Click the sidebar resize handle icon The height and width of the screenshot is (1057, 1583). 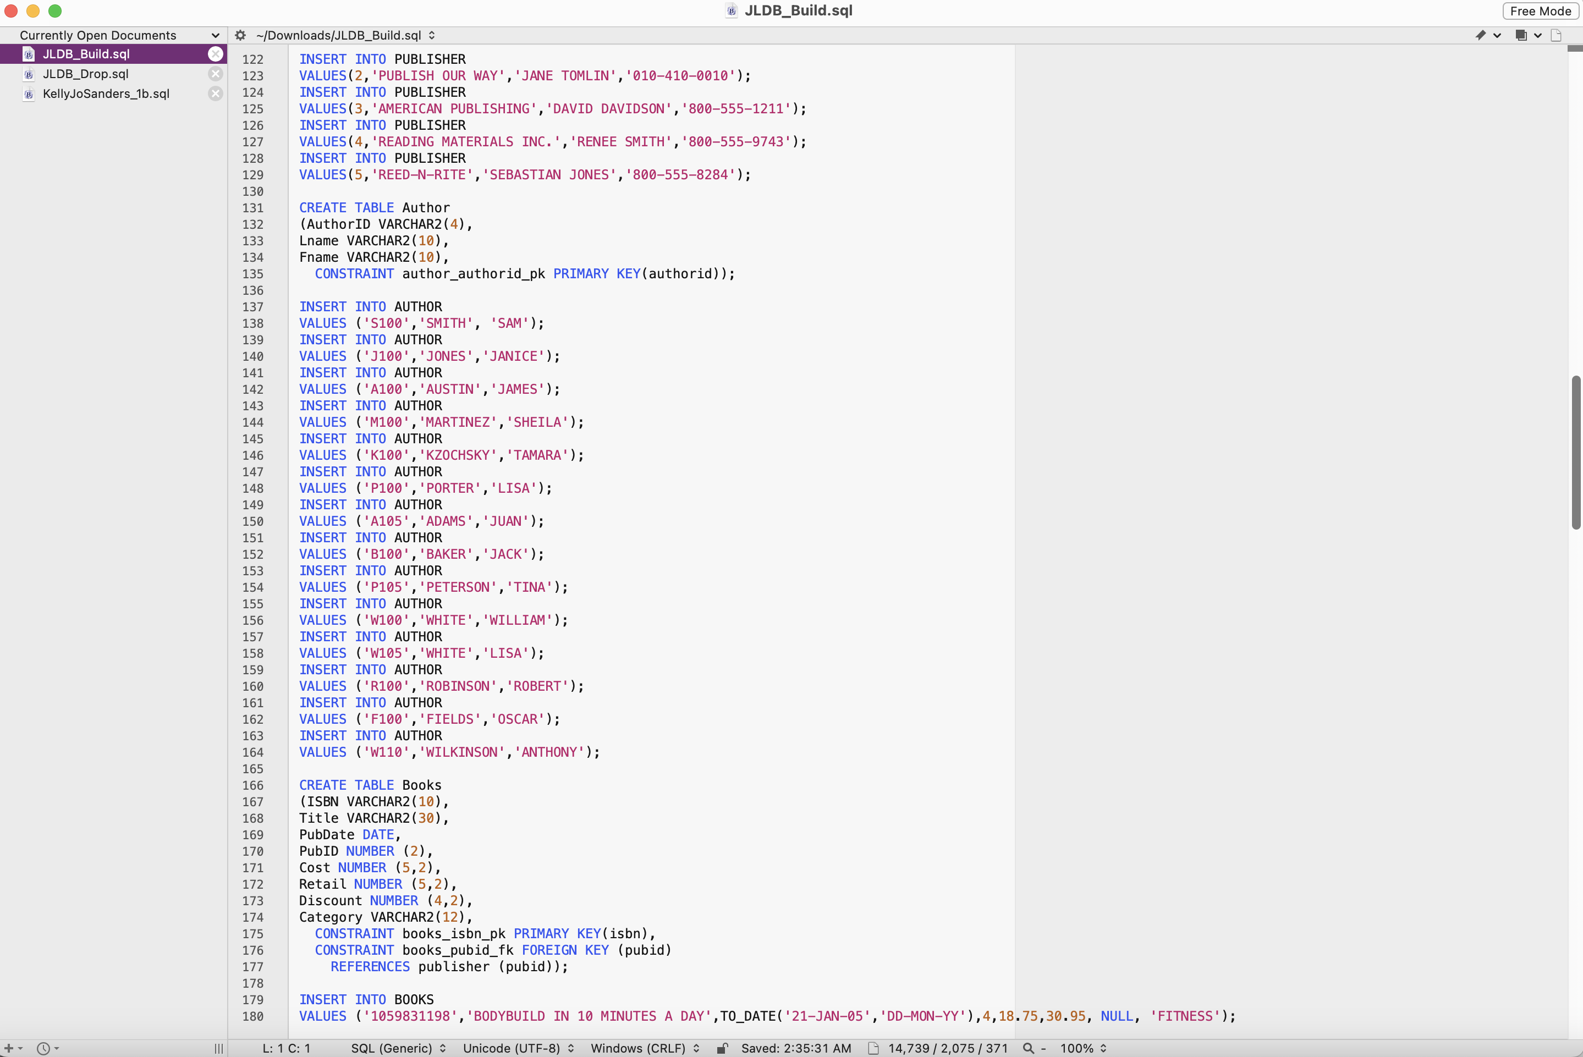pyautogui.click(x=218, y=1048)
